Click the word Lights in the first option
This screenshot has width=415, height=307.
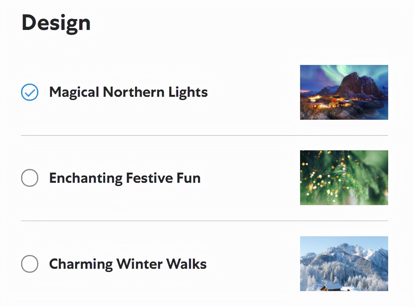[188, 93]
